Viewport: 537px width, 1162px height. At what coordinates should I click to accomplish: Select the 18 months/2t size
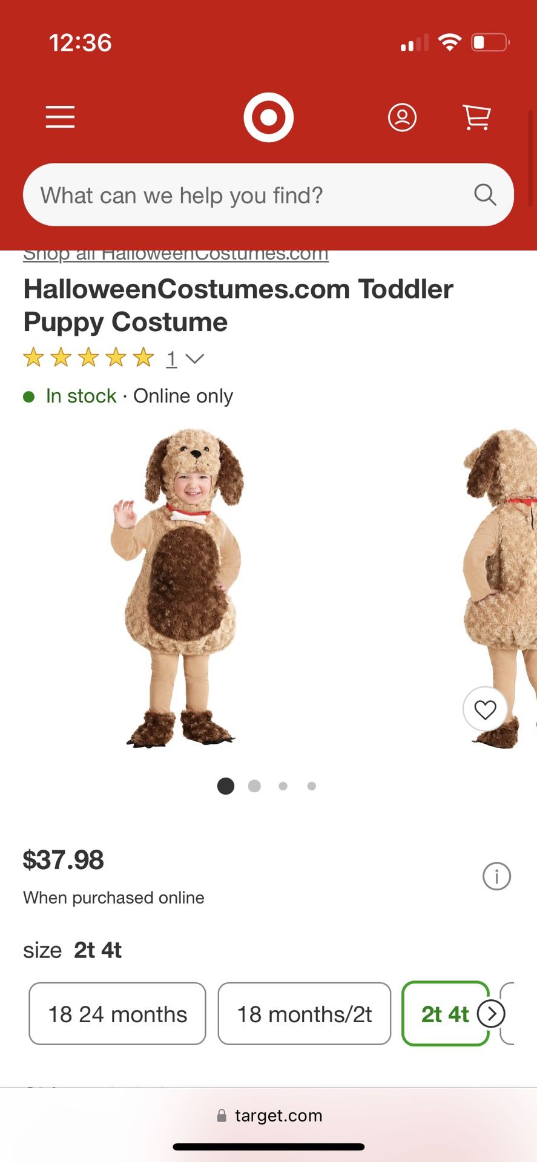tap(305, 1014)
